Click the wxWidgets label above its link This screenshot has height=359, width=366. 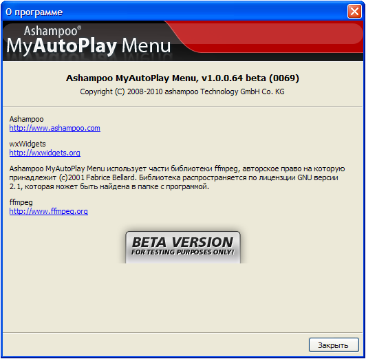click(x=28, y=144)
